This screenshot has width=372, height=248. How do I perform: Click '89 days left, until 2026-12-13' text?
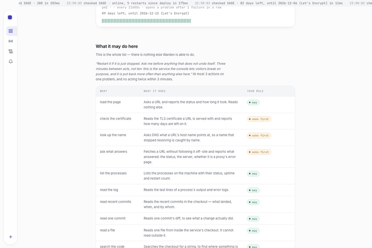tap(145, 13)
